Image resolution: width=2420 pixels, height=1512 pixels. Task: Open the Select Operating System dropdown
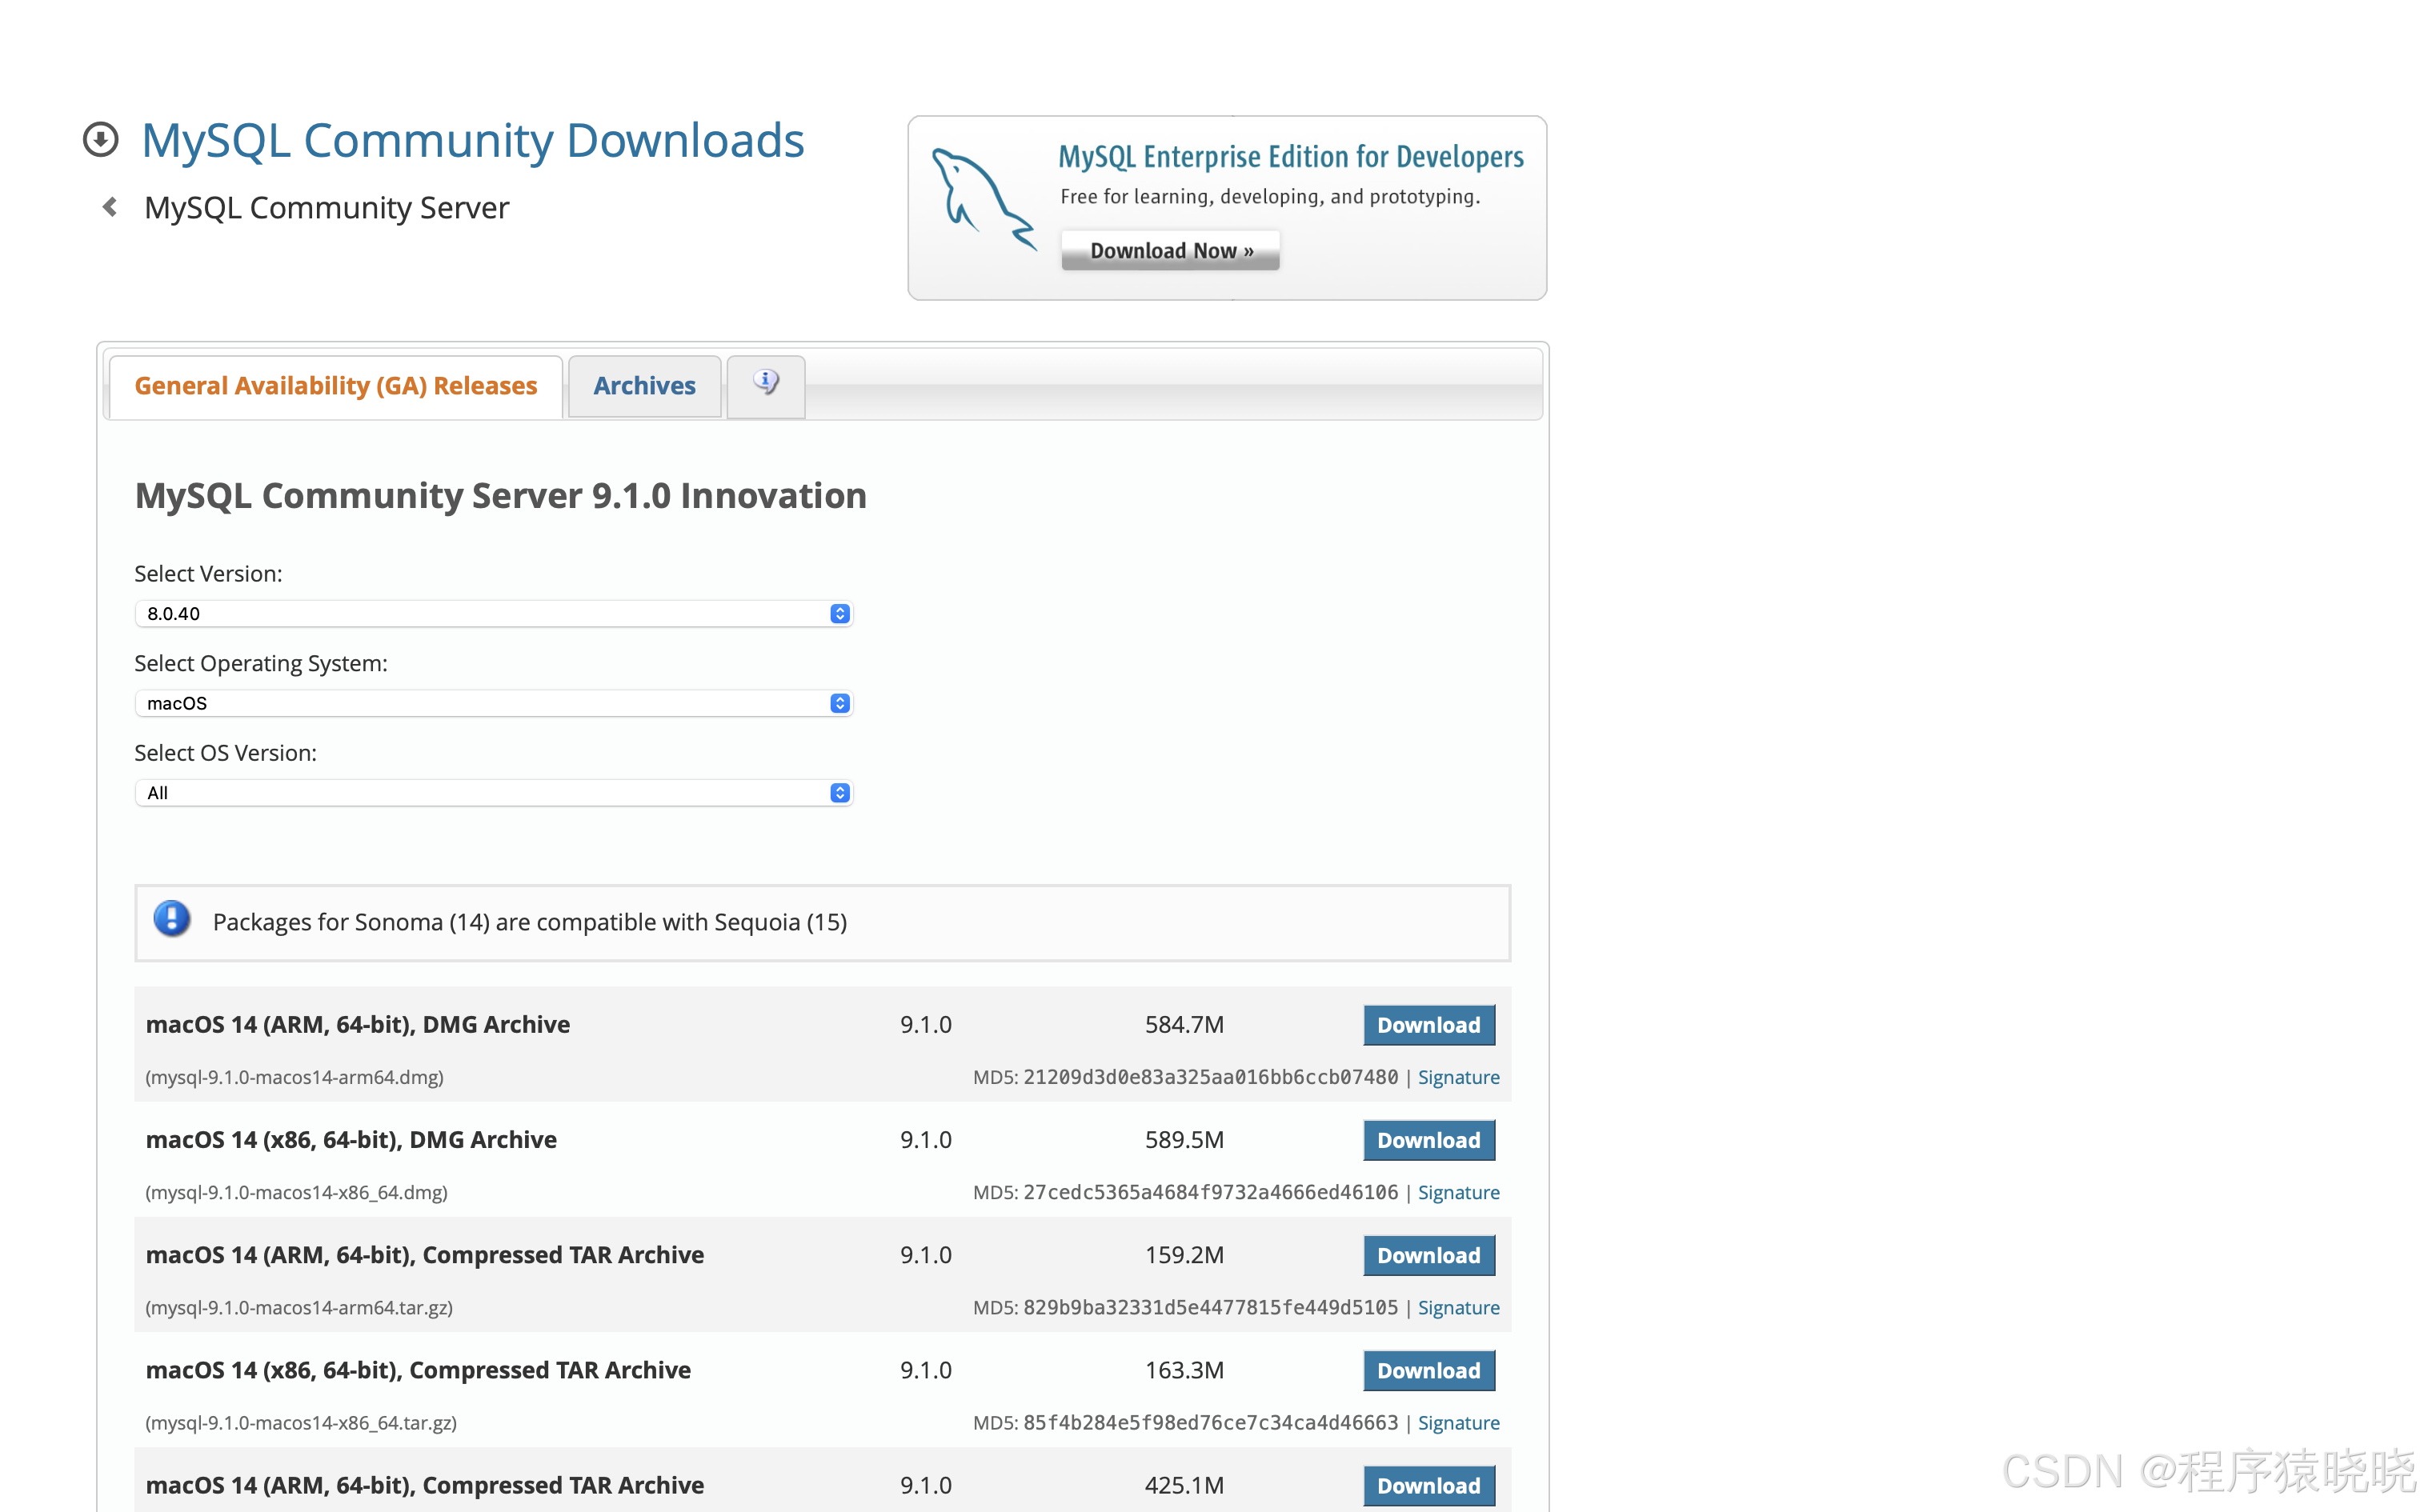pos(494,703)
